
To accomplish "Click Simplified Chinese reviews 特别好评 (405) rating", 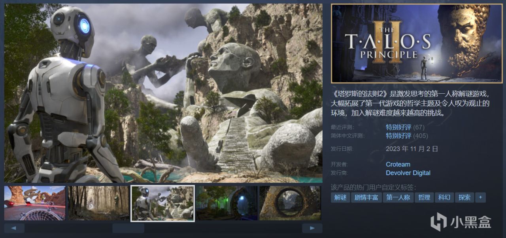I will [407, 136].
